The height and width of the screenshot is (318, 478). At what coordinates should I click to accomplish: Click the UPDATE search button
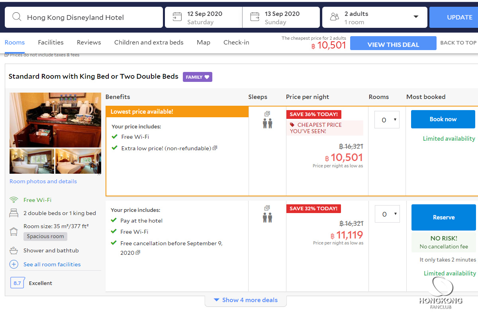(454, 17)
